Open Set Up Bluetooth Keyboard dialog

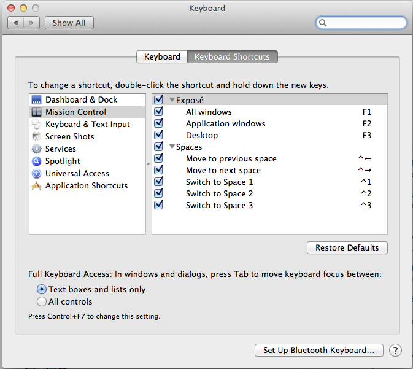coord(318,351)
